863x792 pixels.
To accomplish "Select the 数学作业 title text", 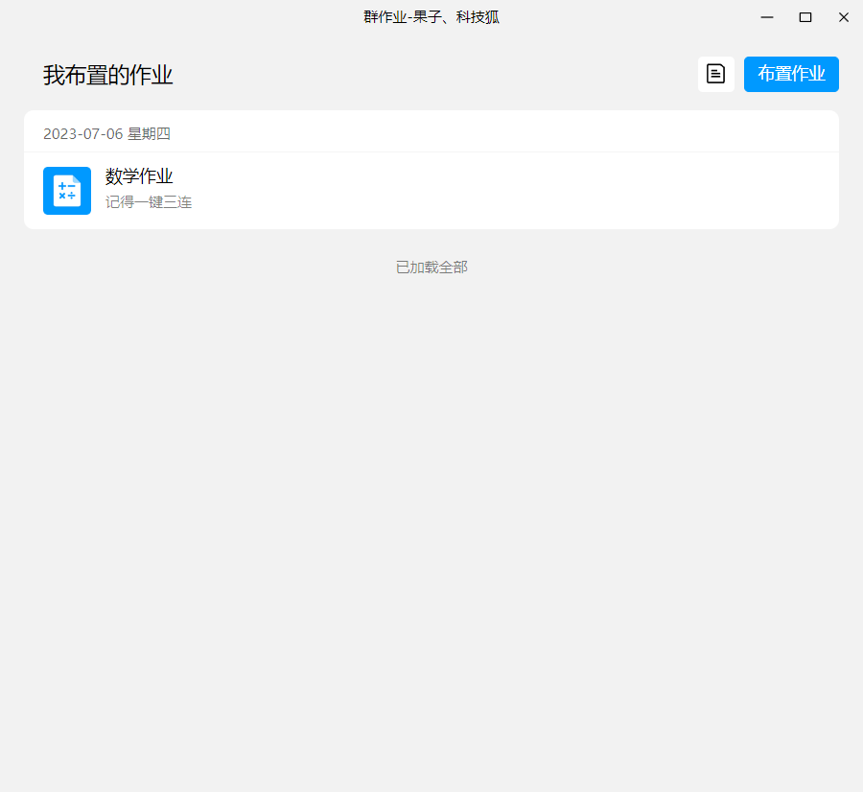I will pyautogui.click(x=139, y=176).
